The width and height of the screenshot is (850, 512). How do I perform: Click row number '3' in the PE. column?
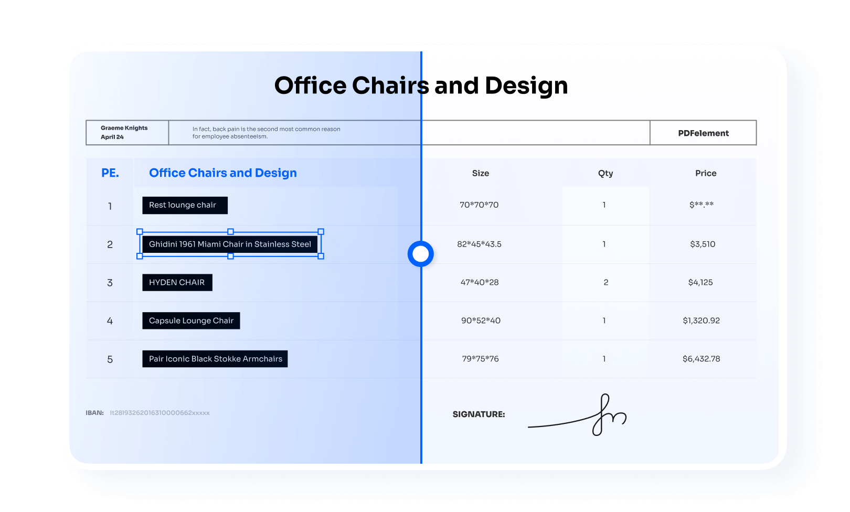[110, 283]
